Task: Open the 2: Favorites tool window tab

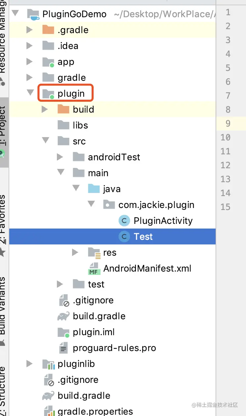Action: click(x=3, y=225)
